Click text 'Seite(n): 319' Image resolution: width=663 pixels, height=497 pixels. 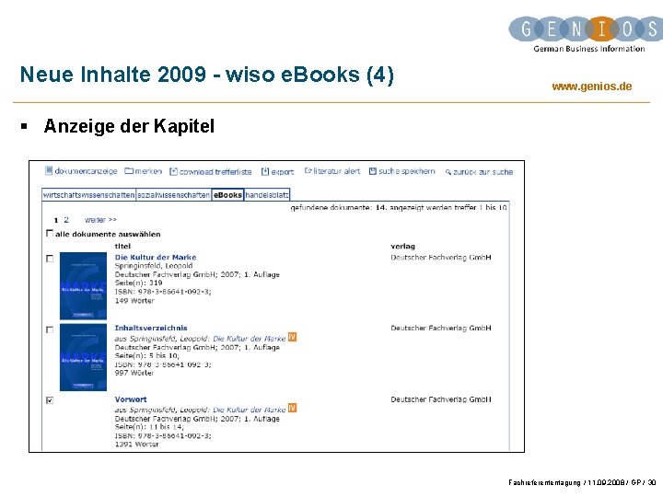click(x=138, y=283)
